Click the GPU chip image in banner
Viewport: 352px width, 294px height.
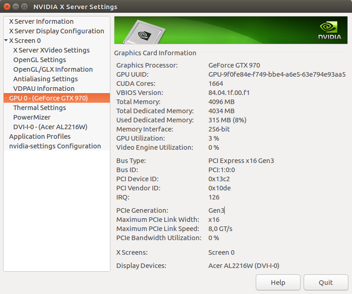pyautogui.click(x=145, y=32)
